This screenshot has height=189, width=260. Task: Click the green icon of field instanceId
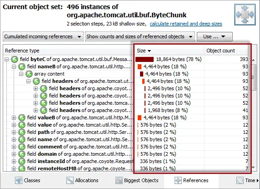(x=22, y=161)
